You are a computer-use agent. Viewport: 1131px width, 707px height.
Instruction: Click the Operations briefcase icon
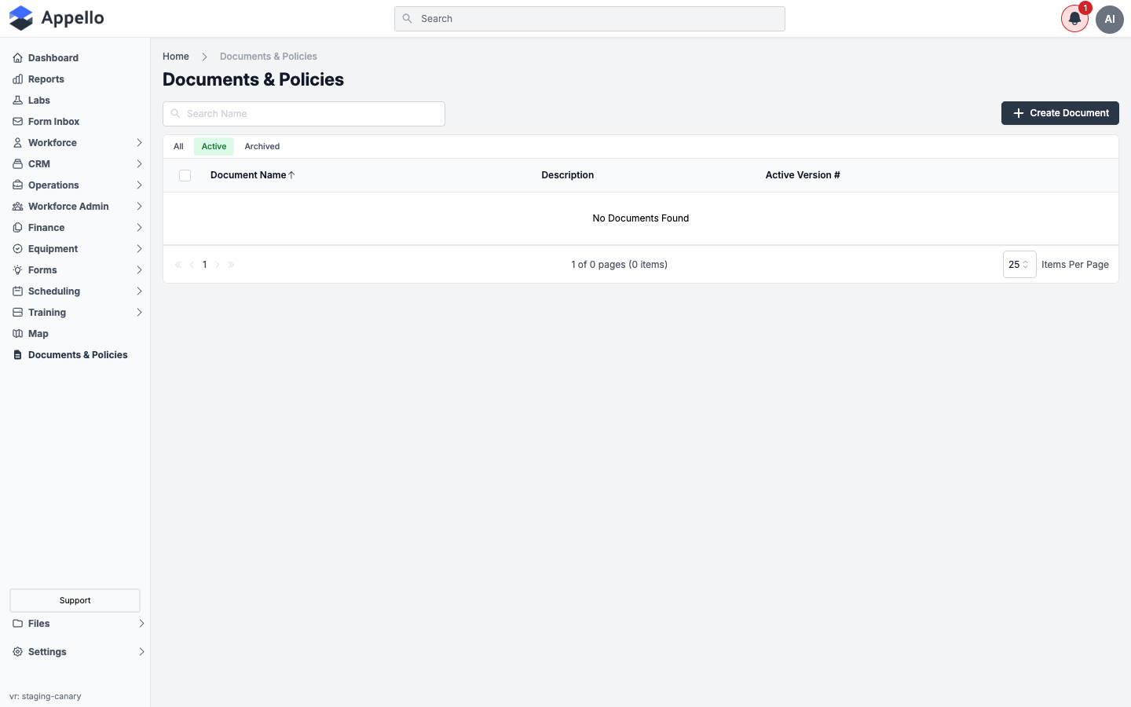[17, 185]
